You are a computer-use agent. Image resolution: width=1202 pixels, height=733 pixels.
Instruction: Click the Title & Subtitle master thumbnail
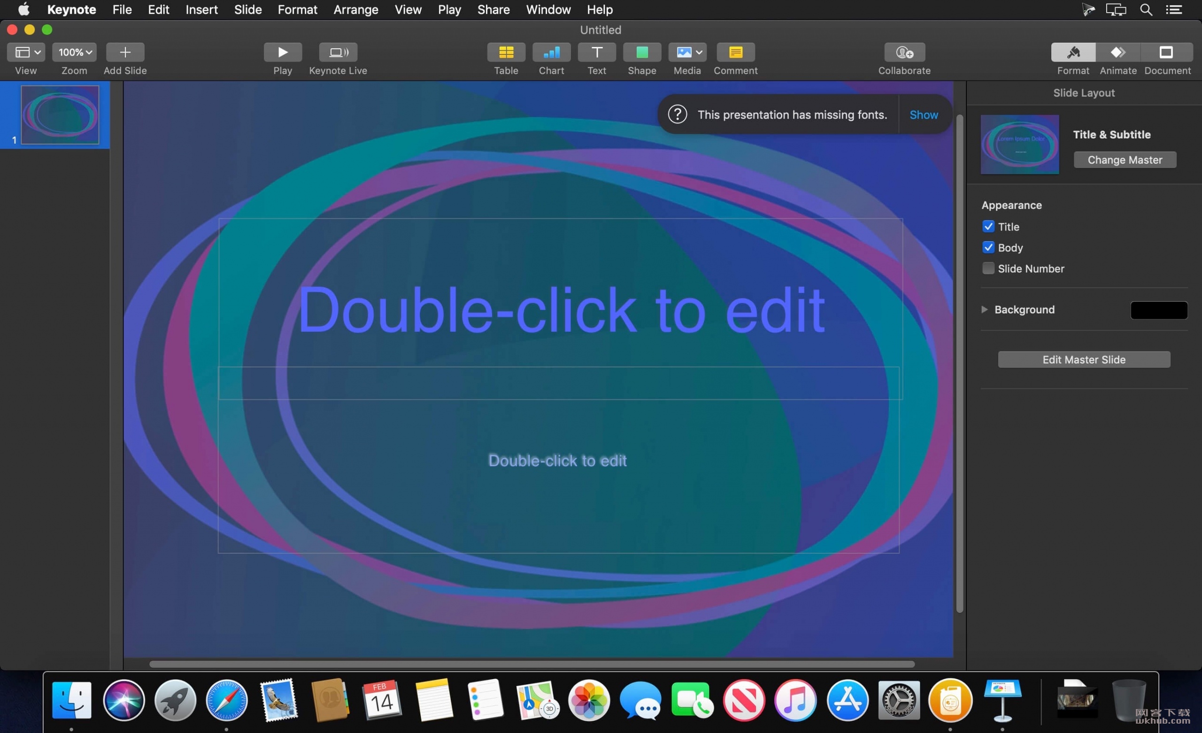pyautogui.click(x=1019, y=145)
